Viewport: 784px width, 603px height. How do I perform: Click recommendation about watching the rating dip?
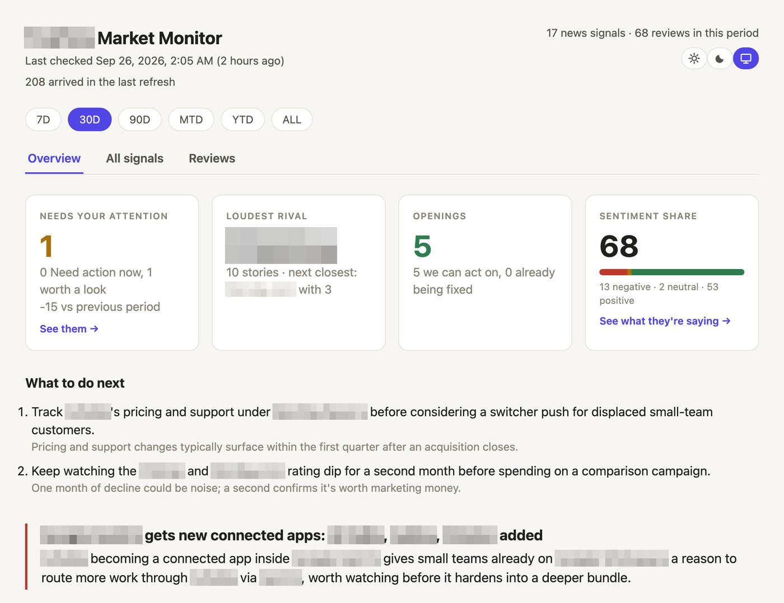[x=371, y=471]
